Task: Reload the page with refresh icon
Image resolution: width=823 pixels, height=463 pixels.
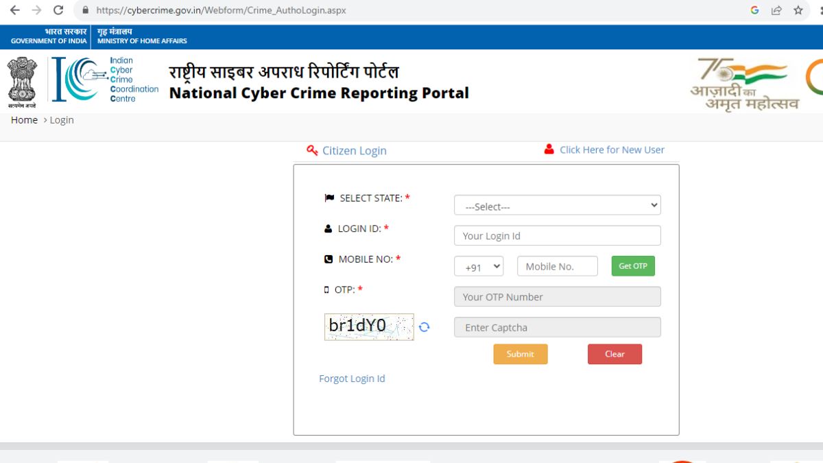Action: click(x=58, y=10)
